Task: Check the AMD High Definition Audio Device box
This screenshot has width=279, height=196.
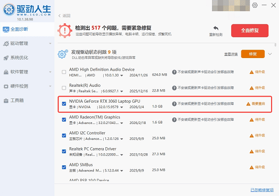Action: [64, 72]
